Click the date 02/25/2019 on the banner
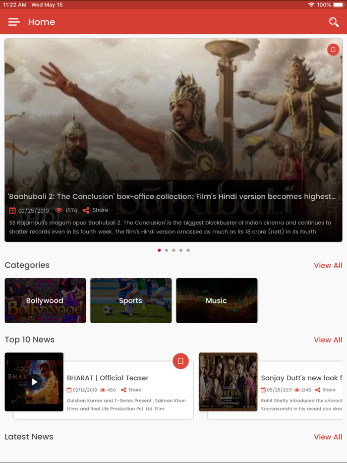 34,211
